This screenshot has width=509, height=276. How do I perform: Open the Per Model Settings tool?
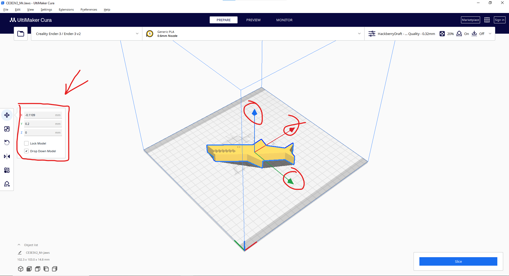pyautogui.click(x=7, y=170)
